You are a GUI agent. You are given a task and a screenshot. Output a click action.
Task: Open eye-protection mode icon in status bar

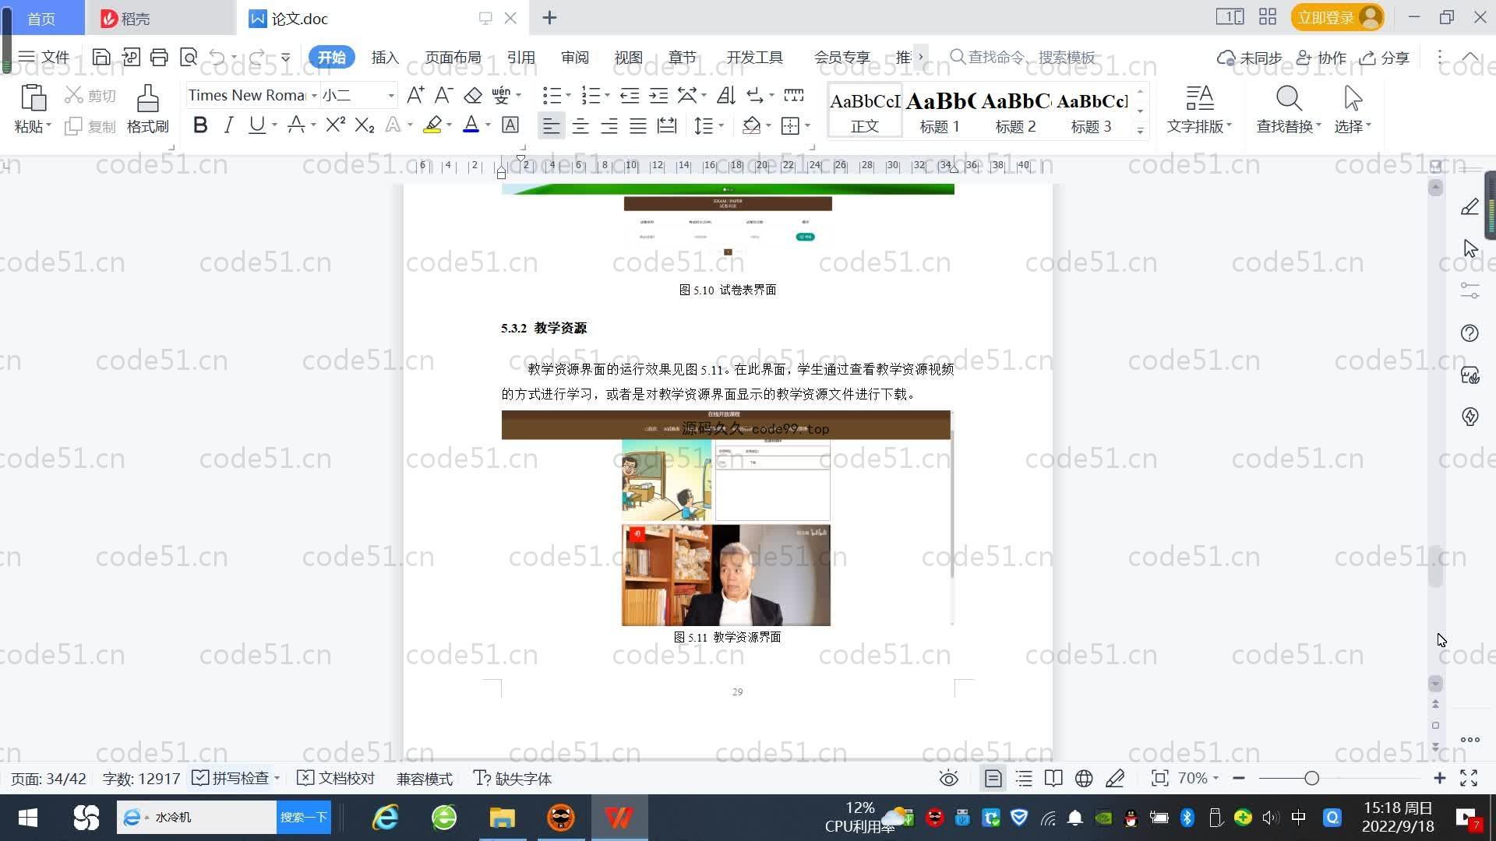coord(948,779)
